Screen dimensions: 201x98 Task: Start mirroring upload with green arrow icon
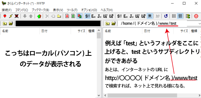point(39,16)
